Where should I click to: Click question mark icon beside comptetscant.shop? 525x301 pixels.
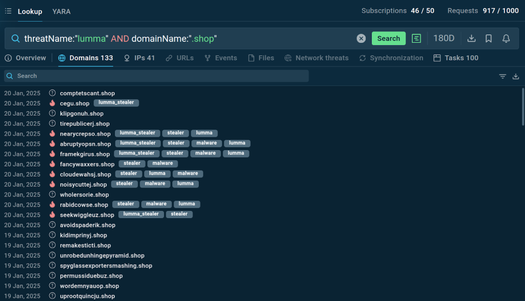pyautogui.click(x=52, y=93)
